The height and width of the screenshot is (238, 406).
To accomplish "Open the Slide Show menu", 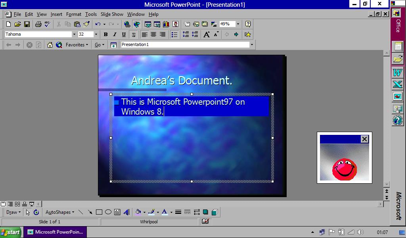I will point(112,14).
